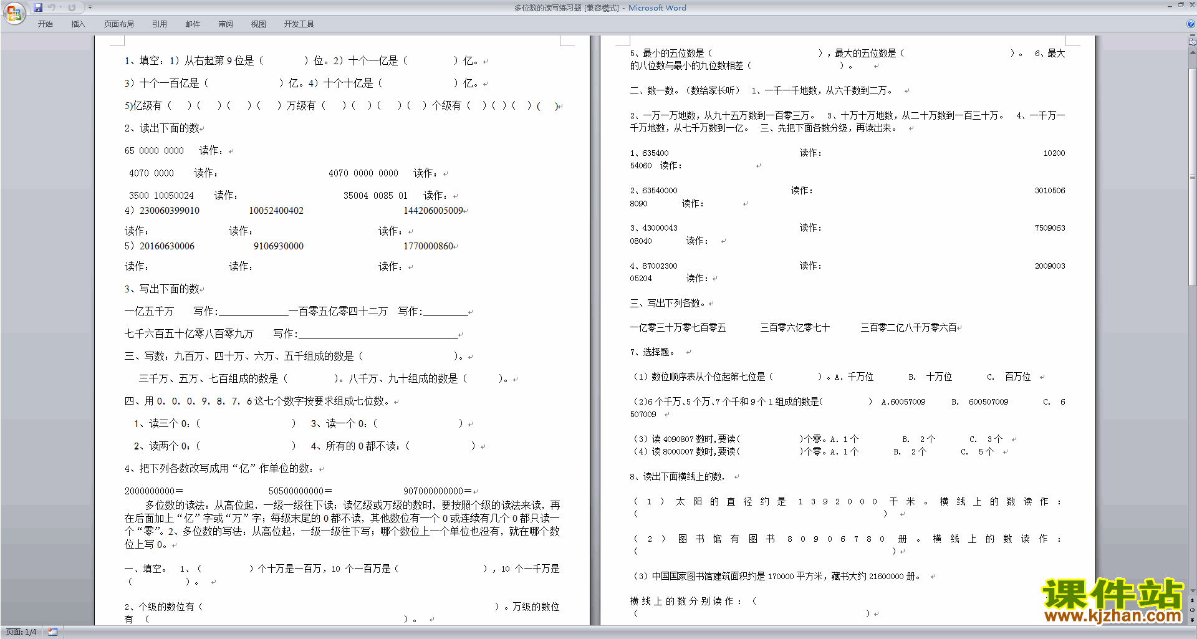Open the 邮件 ribbon tab
This screenshot has width=1197, height=639.
(x=193, y=24)
